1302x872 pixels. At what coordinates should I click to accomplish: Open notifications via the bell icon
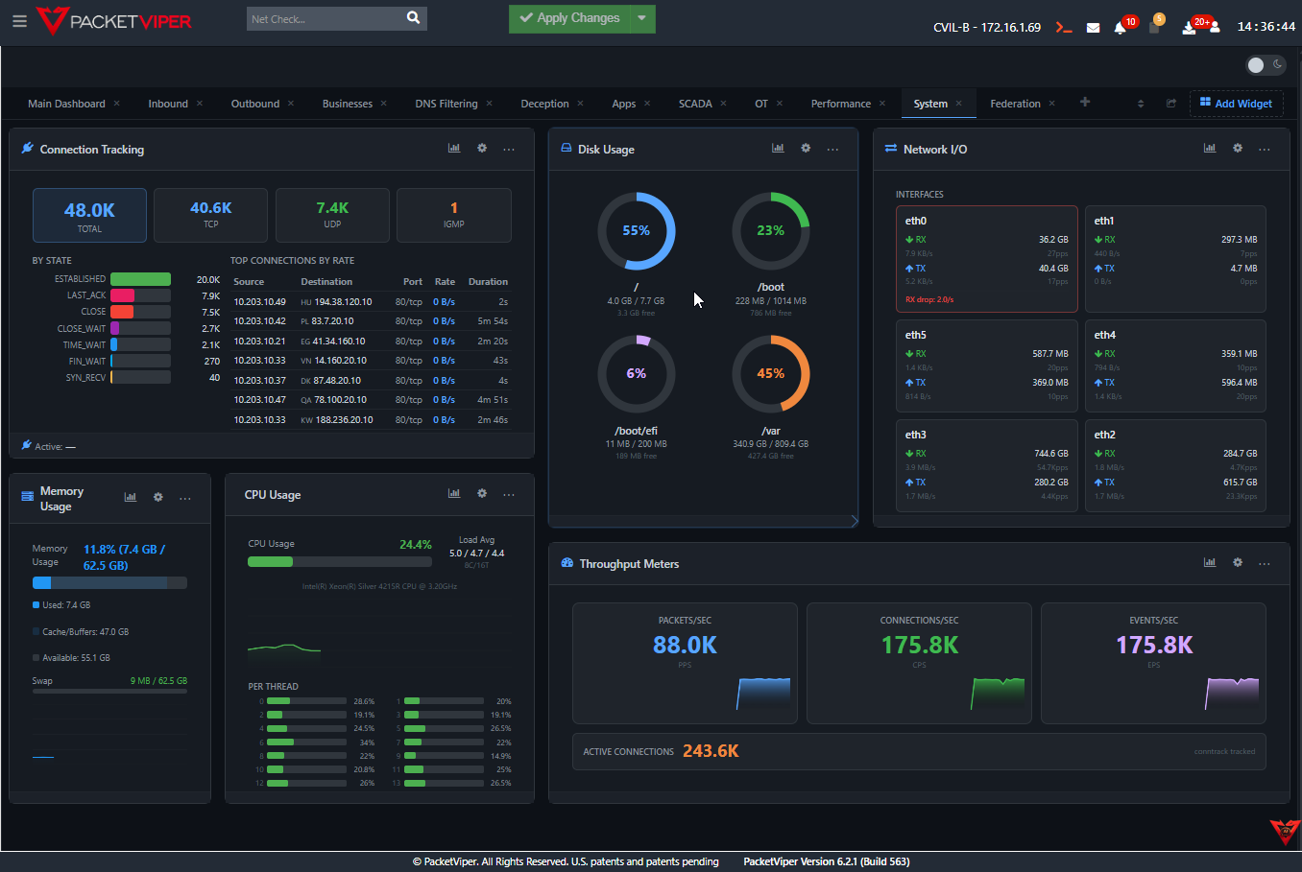pos(1121,27)
